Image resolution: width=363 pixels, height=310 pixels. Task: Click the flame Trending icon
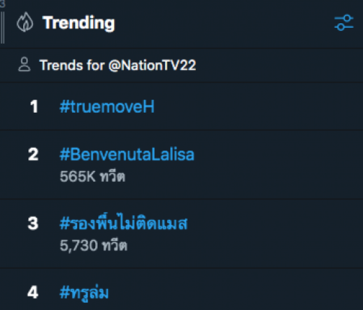25,23
